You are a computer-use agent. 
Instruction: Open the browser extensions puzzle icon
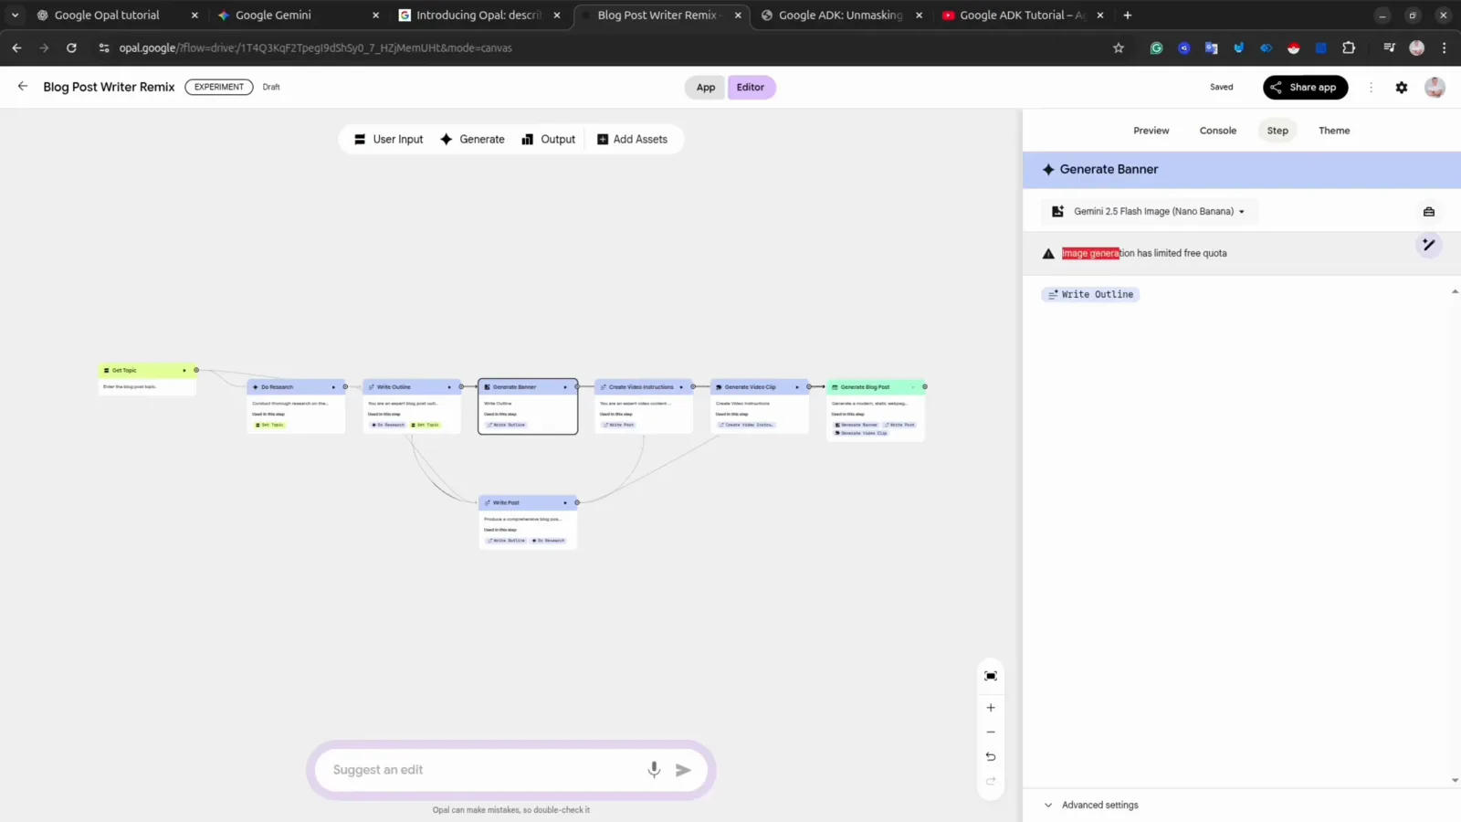tap(1349, 48)
